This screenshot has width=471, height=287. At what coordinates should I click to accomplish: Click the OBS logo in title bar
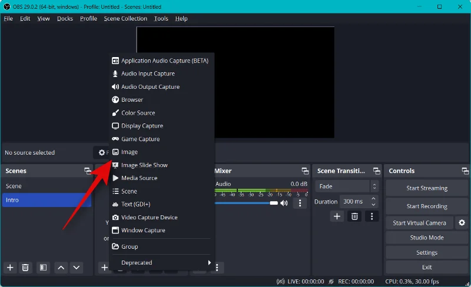[6, 6]
